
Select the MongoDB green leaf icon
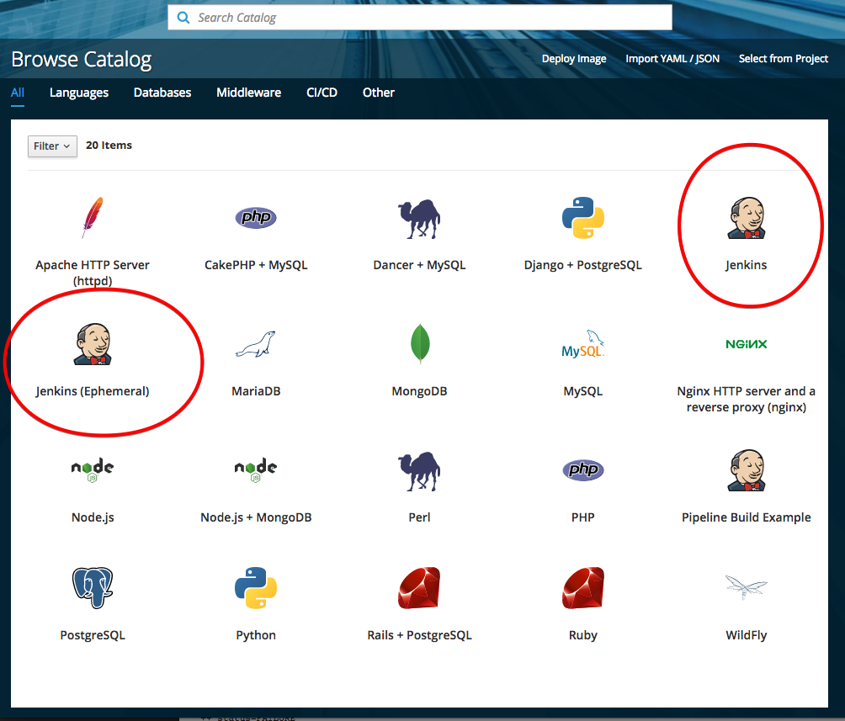[420, 344]
